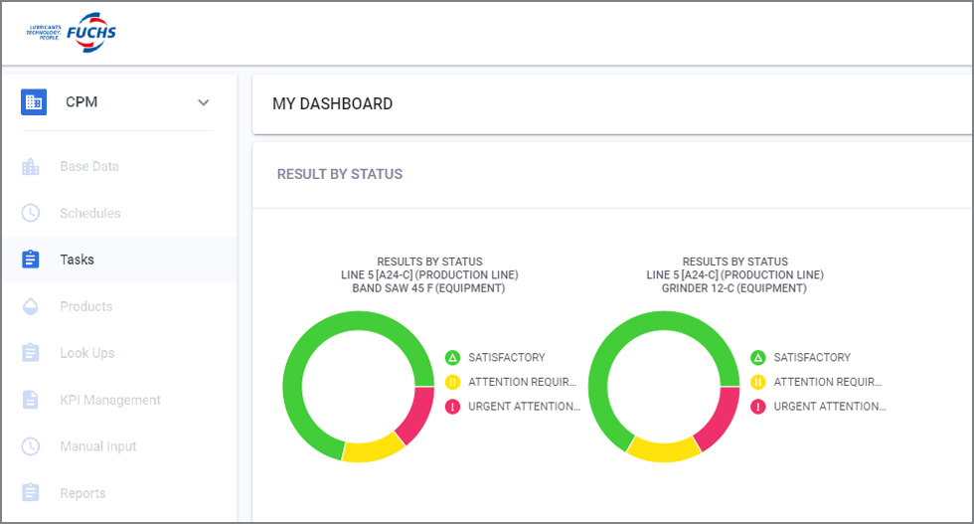Click the blue CPM building icon
This screenshot has height=524, width=974.
click(x=34, y=101)
